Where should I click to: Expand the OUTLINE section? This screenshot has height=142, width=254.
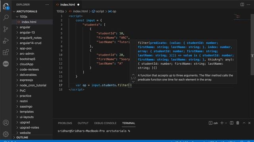[x=33, y=138]
